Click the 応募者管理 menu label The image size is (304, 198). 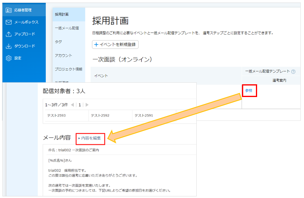tap(23, 10)
